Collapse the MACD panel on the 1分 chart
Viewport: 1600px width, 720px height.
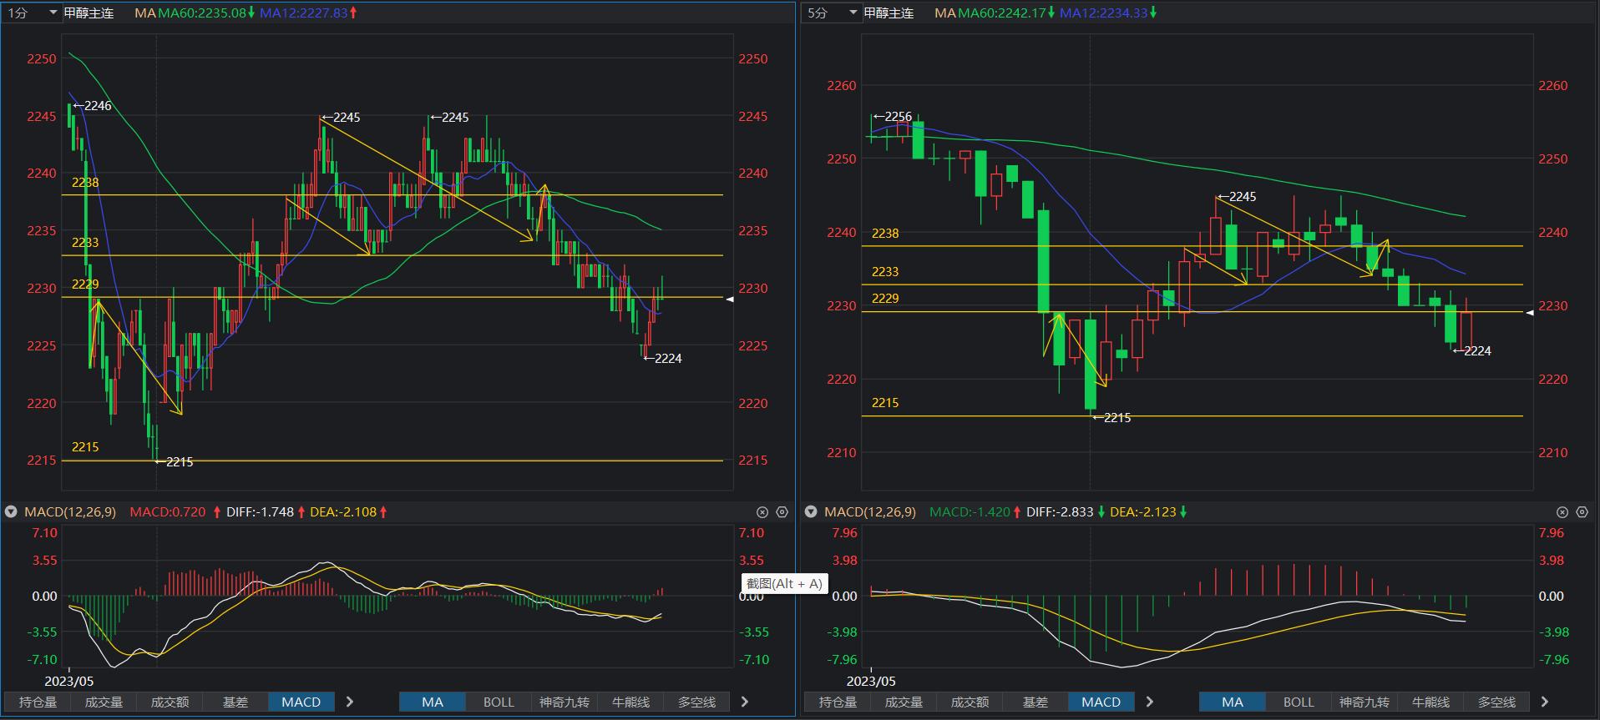point(11,512)
